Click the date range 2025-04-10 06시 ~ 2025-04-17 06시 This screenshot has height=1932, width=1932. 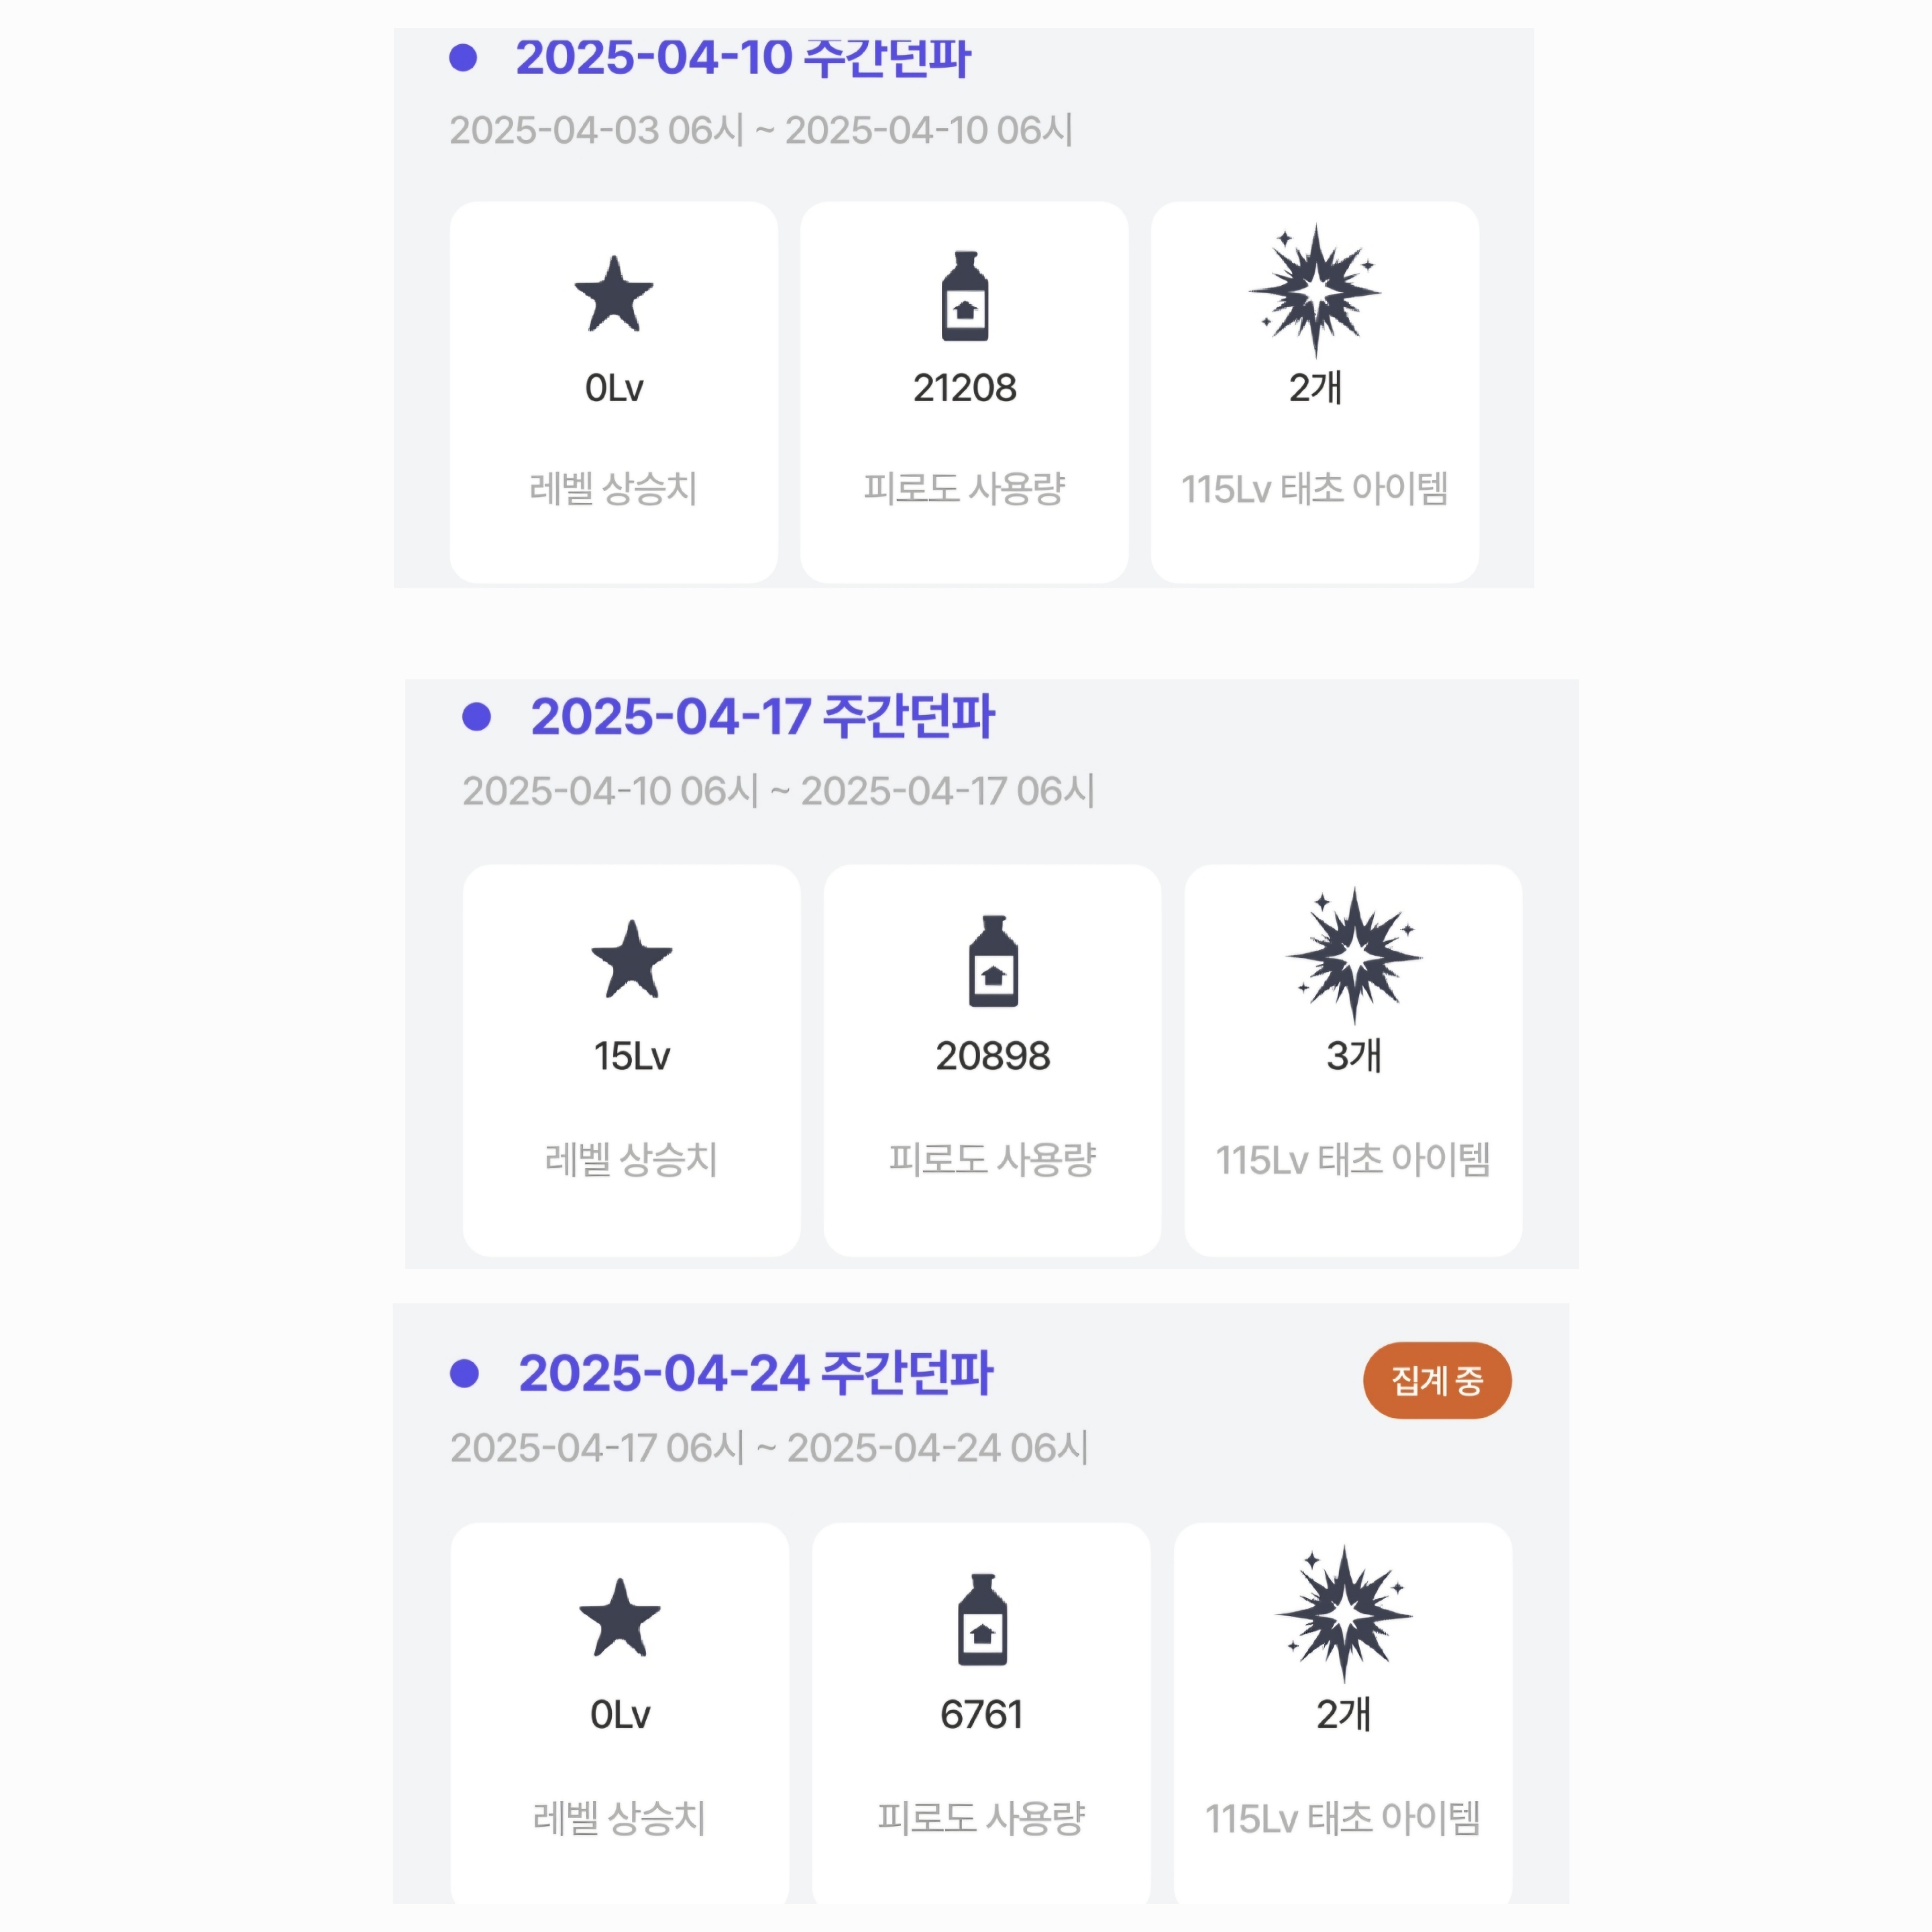pyautogui.click(x=778, y=791)
